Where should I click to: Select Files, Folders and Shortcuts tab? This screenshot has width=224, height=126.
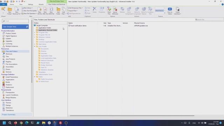pos(57,5)
